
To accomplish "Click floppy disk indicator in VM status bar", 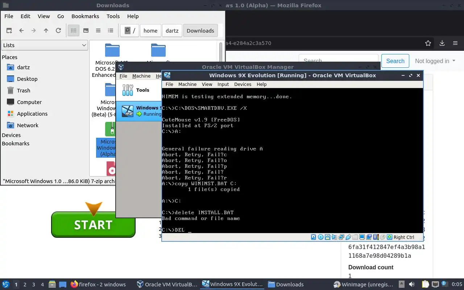I will point(328,237).
